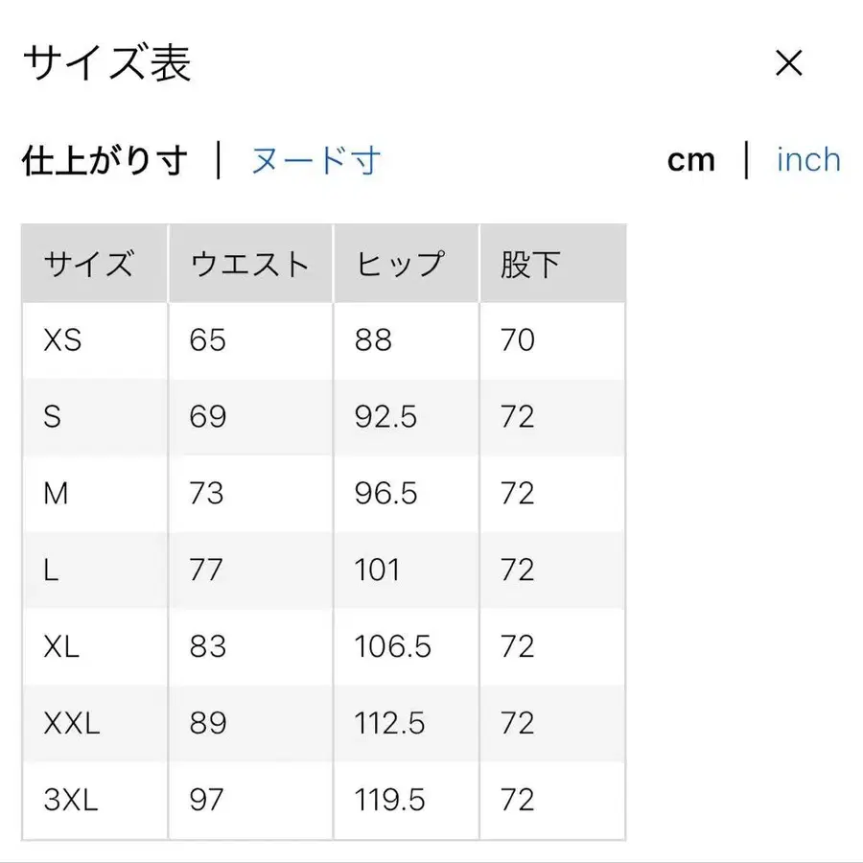Click the waist value 83 for size XL
This screenshot has height=863, width=863.
(x=207, y=646)
